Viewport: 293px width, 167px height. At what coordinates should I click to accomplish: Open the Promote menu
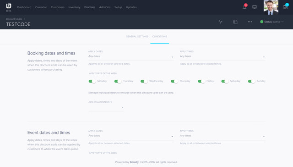coord(90,7)
